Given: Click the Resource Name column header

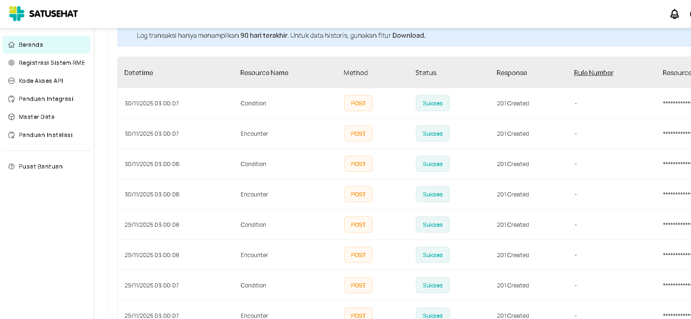Looking at the screenshot, I should [264, 73].
